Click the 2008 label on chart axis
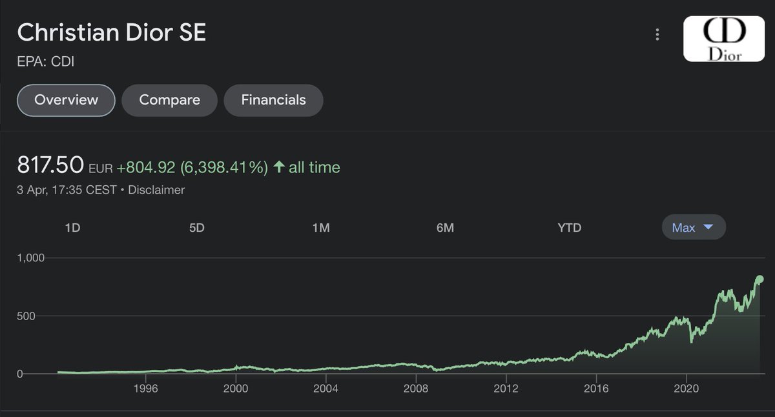This screenshot has height=417, width=775. tap(416, 389)
